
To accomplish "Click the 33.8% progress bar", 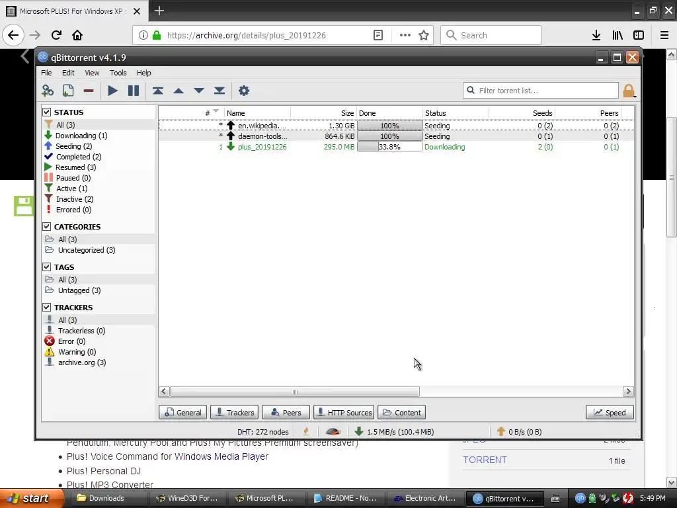I will coord(390,147).
